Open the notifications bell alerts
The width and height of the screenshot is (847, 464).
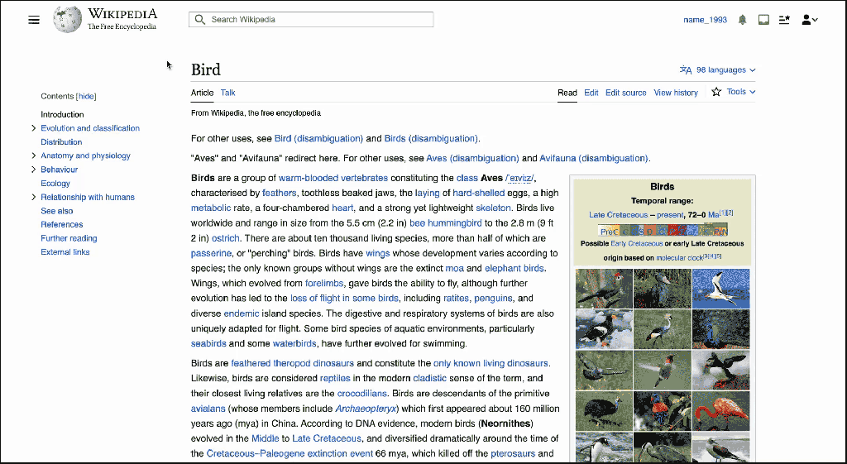pyautogui.click(x=742, y=20)
